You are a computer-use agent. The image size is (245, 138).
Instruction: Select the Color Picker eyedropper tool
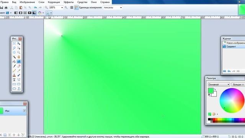pyautogui.click(x=19, y=71)
